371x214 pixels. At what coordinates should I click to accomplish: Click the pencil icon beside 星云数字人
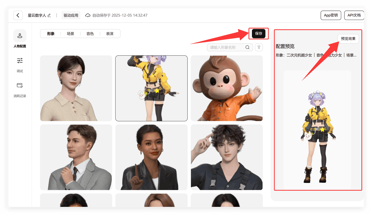click(49, 15)
